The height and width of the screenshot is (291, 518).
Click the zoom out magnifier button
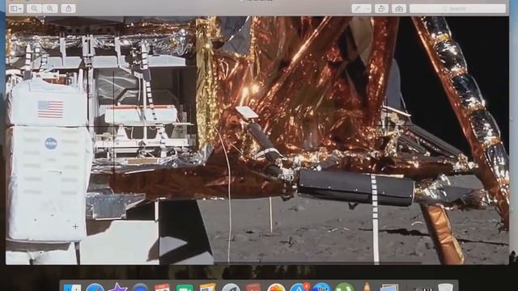(x=34, y=8)
